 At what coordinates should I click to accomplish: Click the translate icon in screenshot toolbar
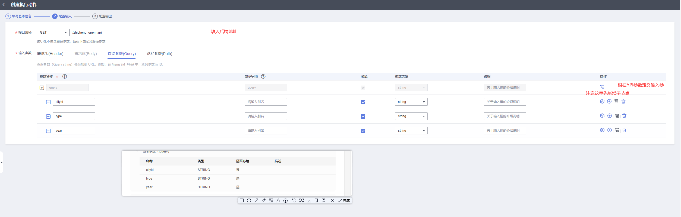[x=302, y=200]
